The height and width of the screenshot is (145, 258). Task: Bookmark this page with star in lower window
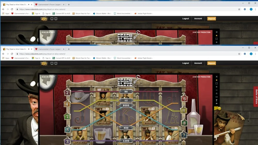coord(239,54)
